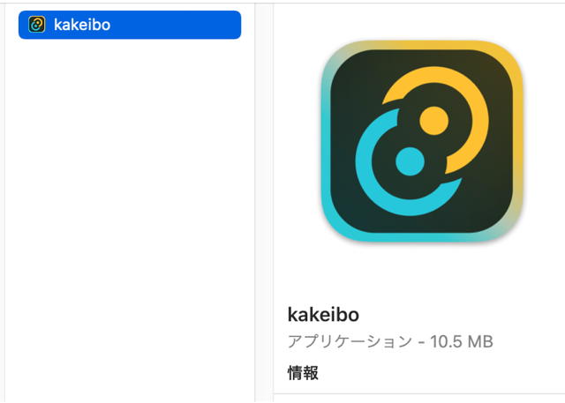Screen dimensions: 565x403
Task: Click the small kakeibo icon in the list row
Action: click(x=37, y=25)
